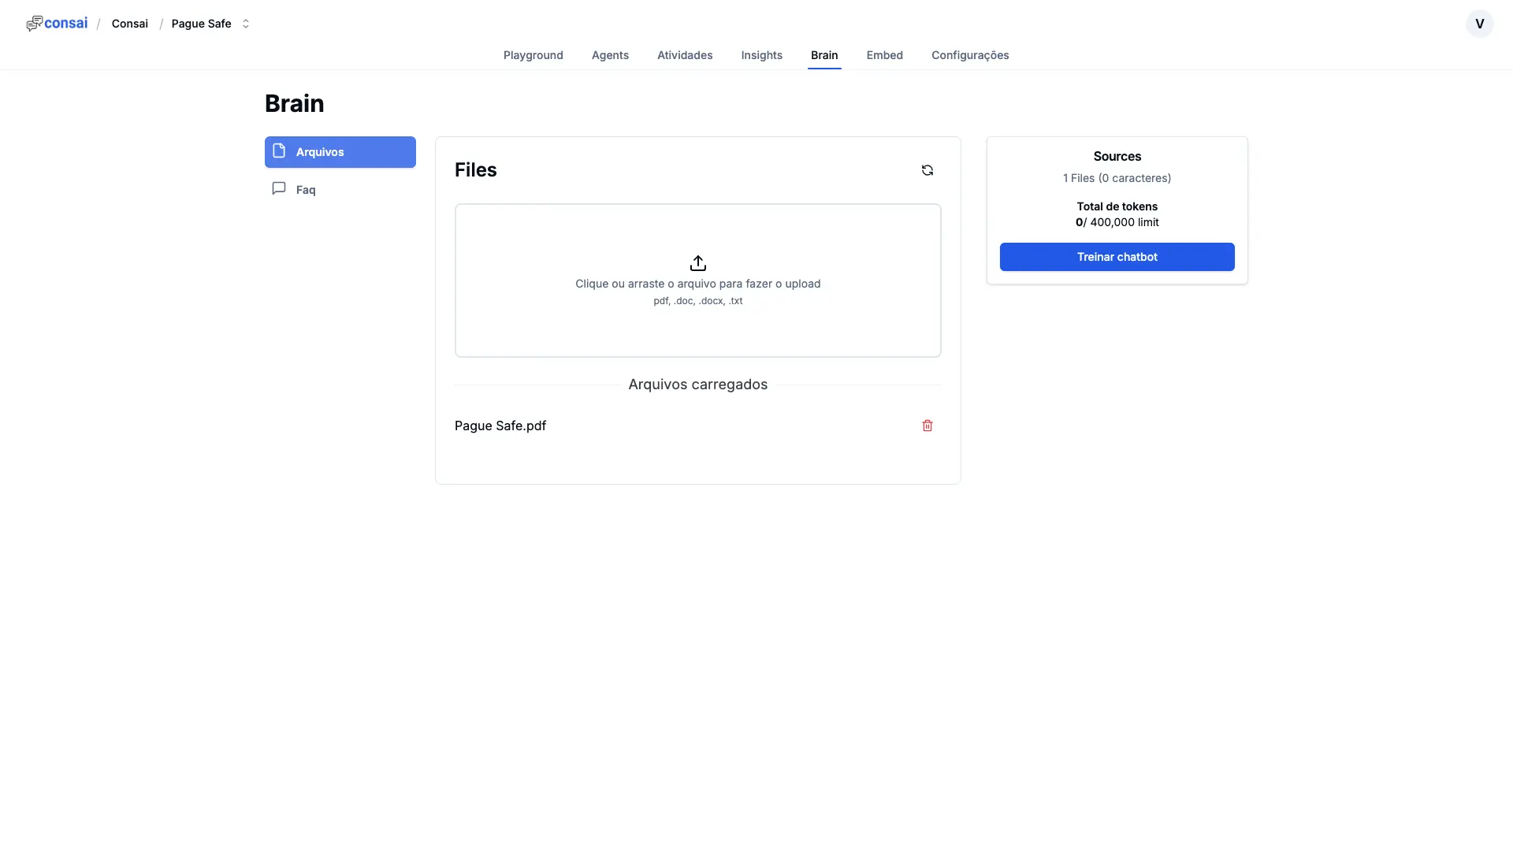Viewport: 1513px width, 851px height.
Task: Switch to the Agents tab
Action: tap(610, 55)
